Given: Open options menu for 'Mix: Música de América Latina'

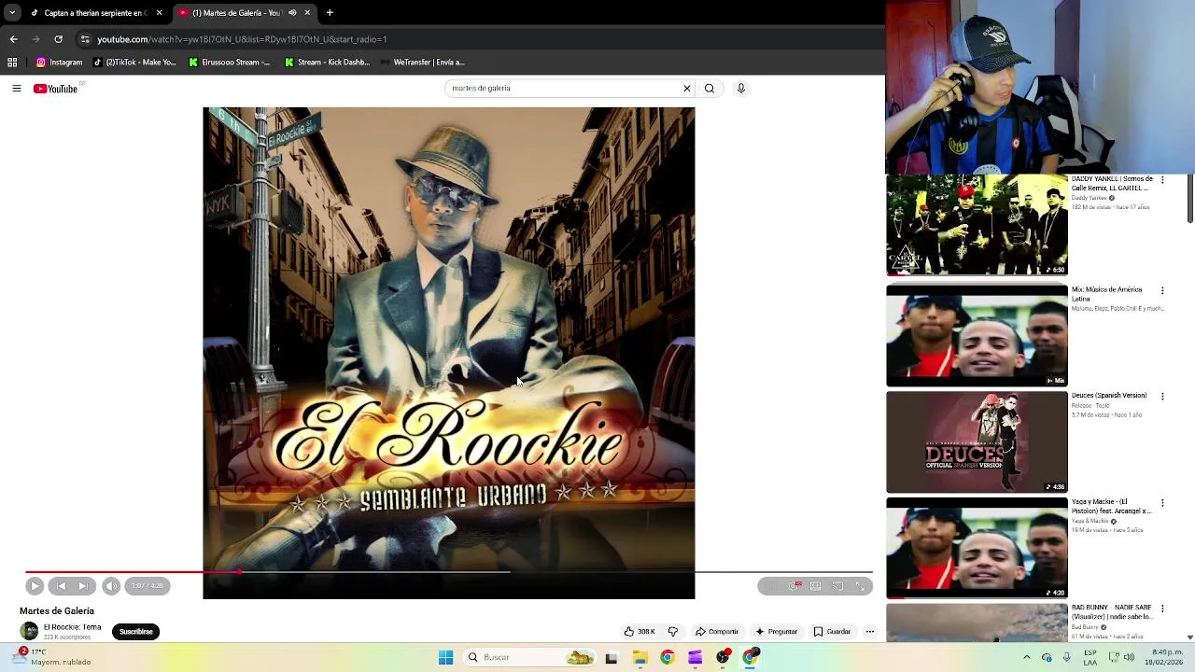Looking at the screenshot, I should (1162, 290).
